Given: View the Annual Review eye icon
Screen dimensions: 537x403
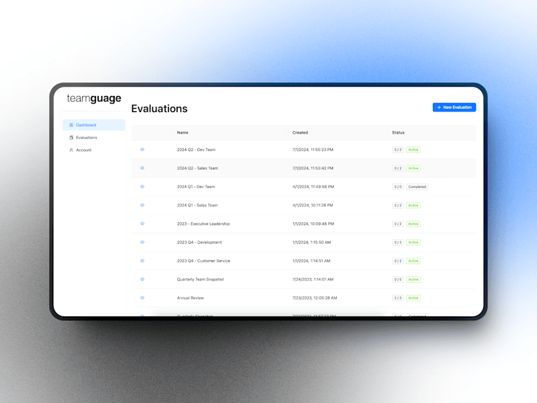Looking at the screenshot, I should click(x=142, y=298).
